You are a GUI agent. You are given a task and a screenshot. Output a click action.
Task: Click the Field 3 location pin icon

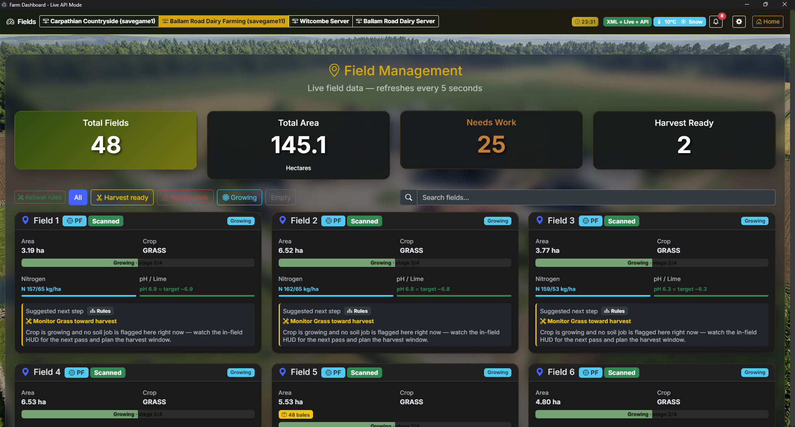click(x=540, y=220)
